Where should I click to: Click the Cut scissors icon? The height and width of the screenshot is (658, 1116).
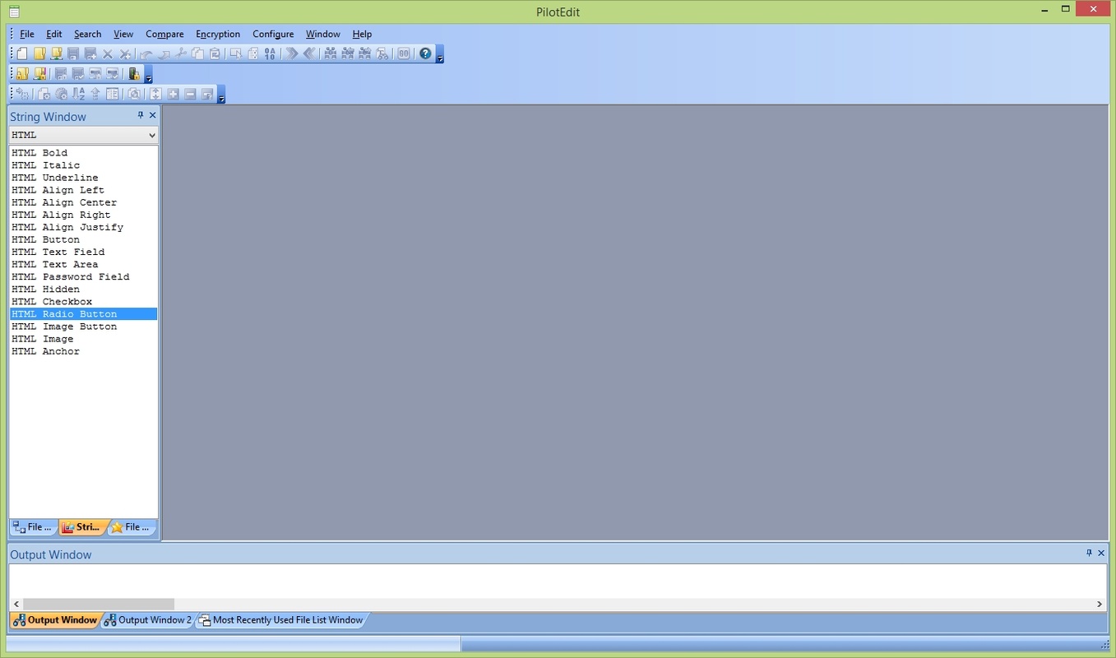[x=181, y=53]
